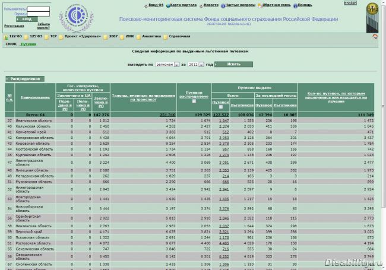Click the Искать search button
Screen dimensions: 386x270
233,64
